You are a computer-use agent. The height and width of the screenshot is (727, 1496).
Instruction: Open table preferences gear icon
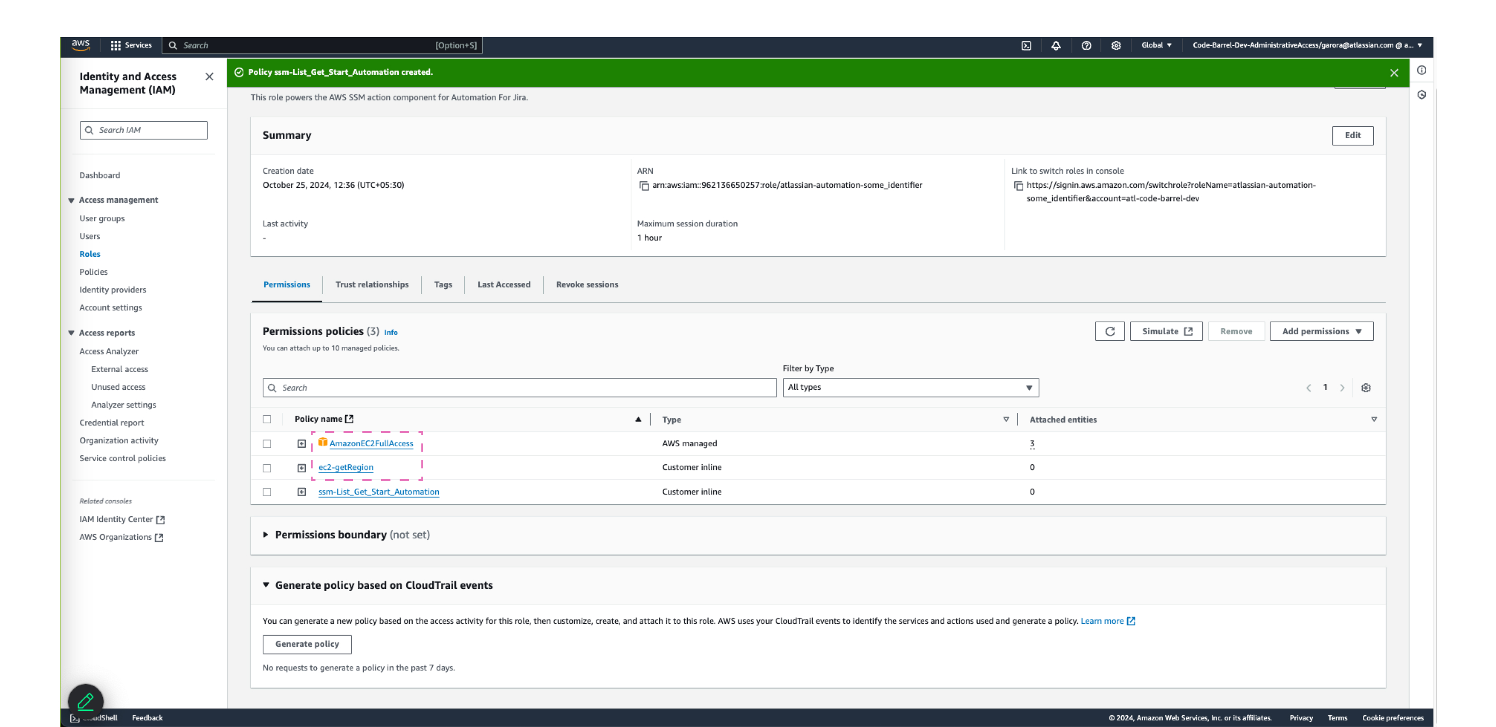tap(1366, 387)
